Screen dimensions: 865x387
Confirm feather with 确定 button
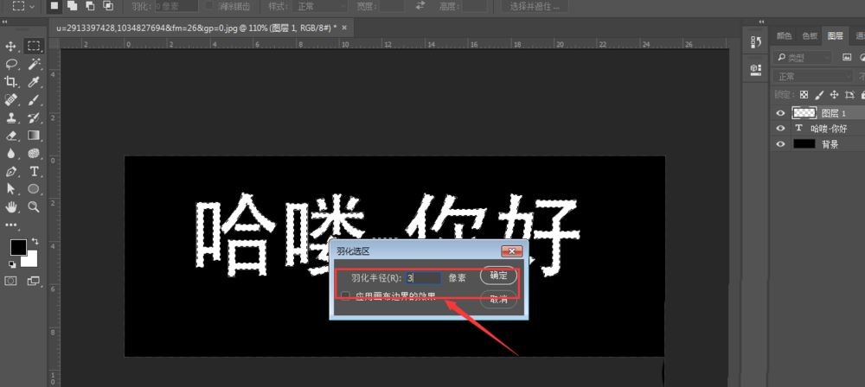coord(499,276)
